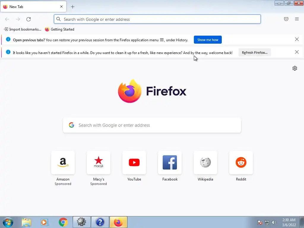The height and width of the screenshot is (228, 304).
Task: Click the volume speaker tray icon
Action: click(x=274, y=222)
